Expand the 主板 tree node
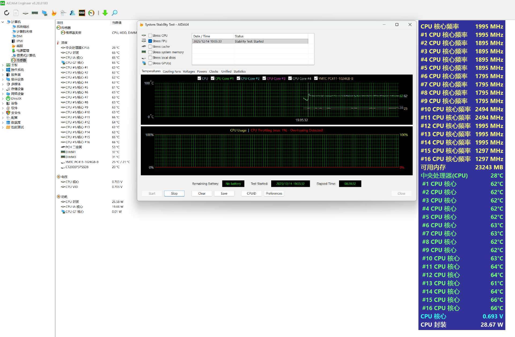The height and width of the screenshot is (337, 515). (x=3, y=65)
